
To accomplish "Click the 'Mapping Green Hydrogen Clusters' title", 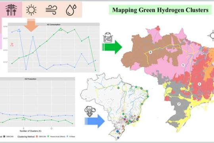I will [160, 10].
